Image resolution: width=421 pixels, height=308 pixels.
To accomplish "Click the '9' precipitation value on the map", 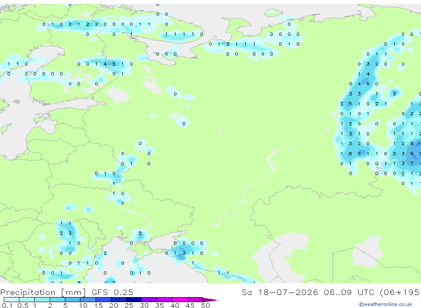I will coord(412,154).
